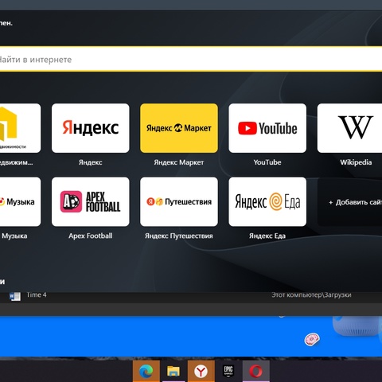Click the Яндекс Путешествия caption text
This screenshot has width=382, height=382.
[x=179, y=236]
